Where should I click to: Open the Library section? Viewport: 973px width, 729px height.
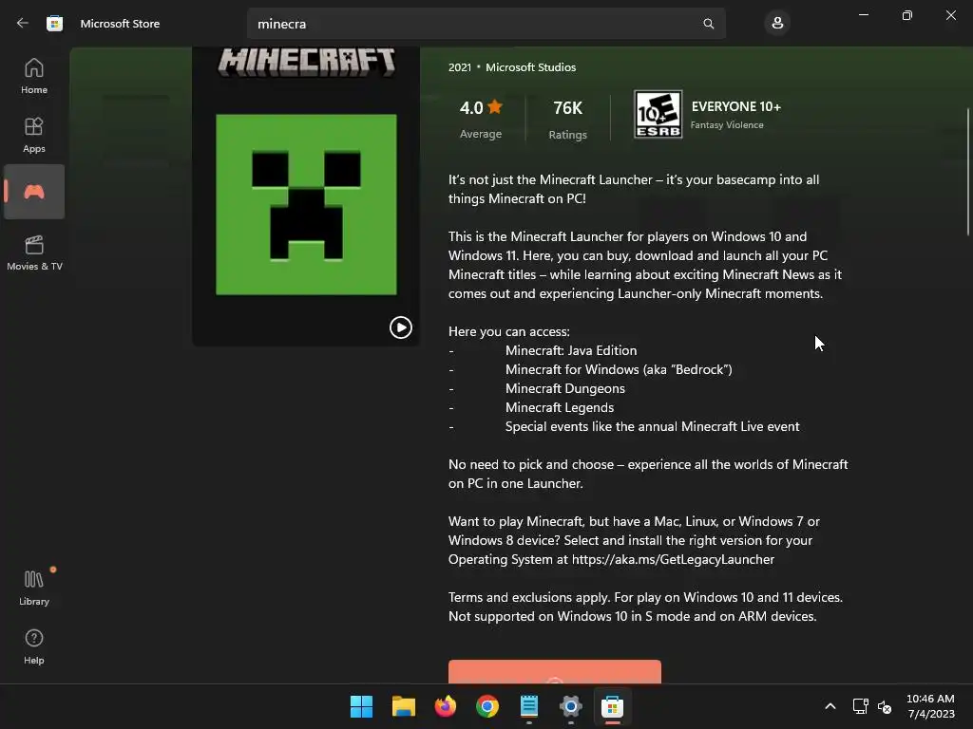pos(34,588)
